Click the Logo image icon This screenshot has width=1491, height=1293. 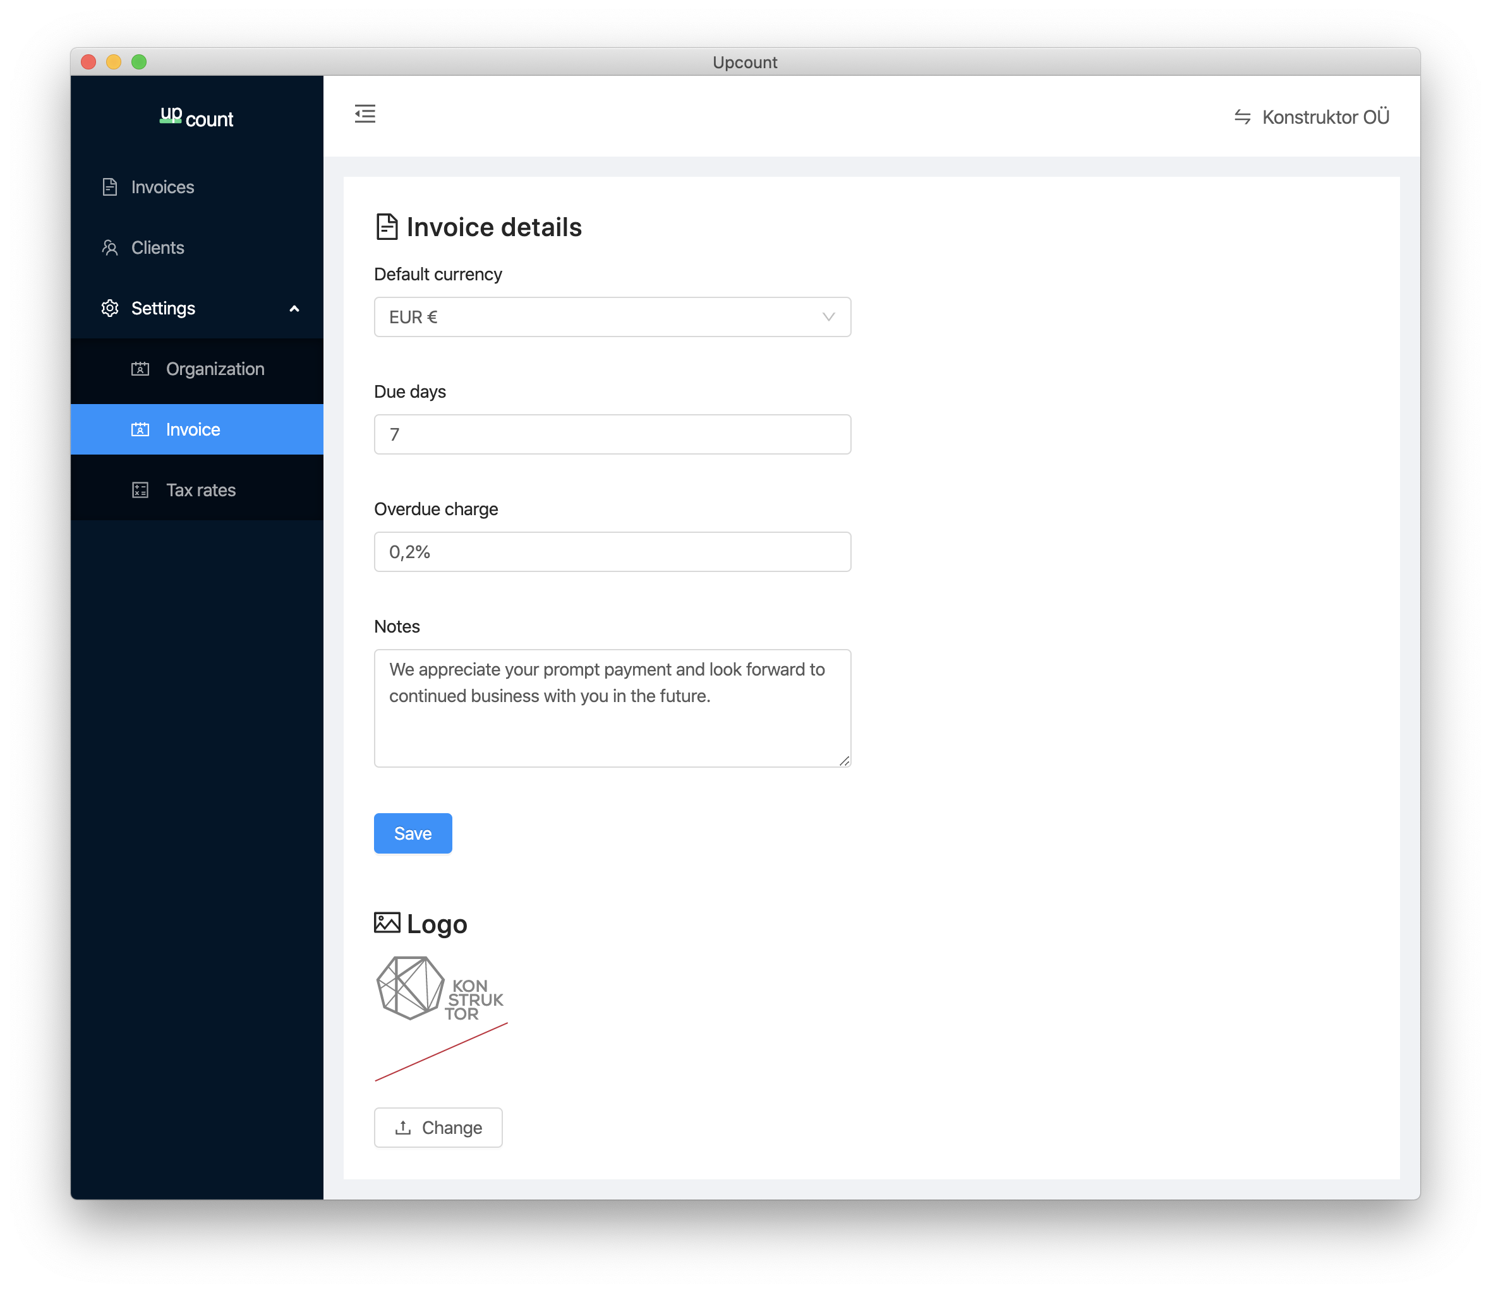click(387, 923)
